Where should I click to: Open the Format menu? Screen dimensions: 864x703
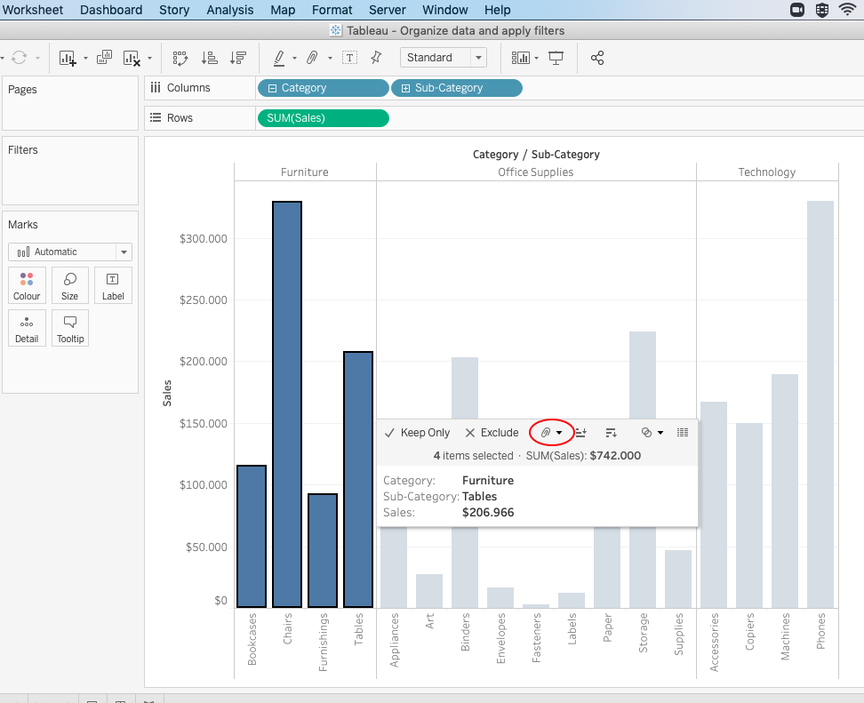point(332,10)
